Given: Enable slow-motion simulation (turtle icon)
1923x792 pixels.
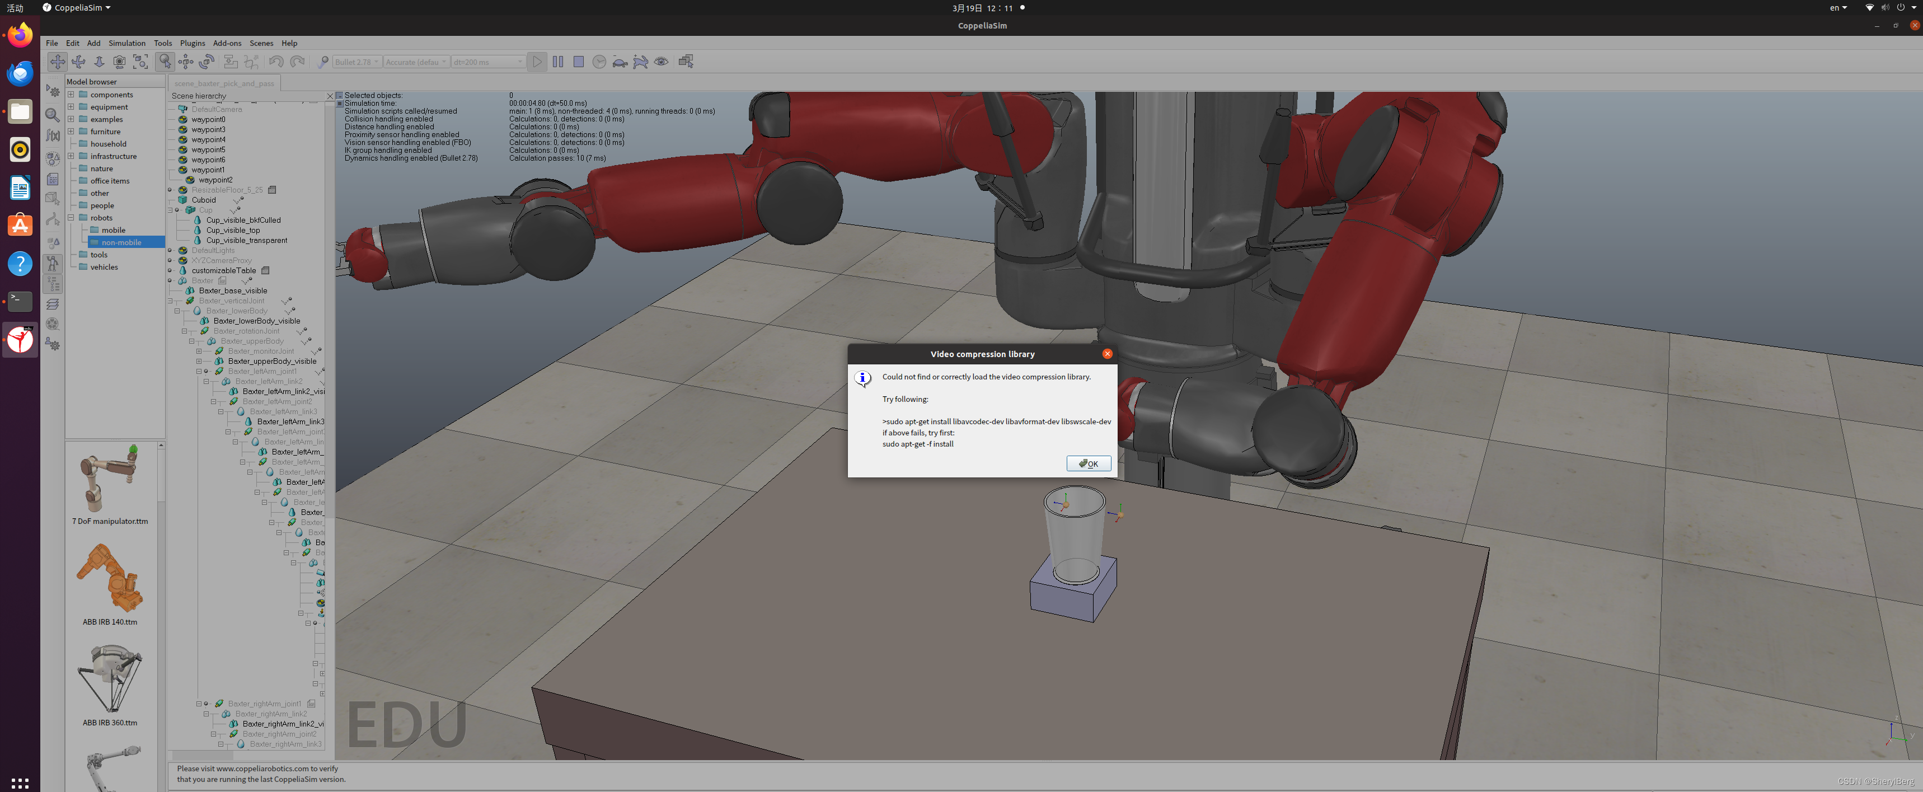Looking at the screenshot, I should click(620, 62).
